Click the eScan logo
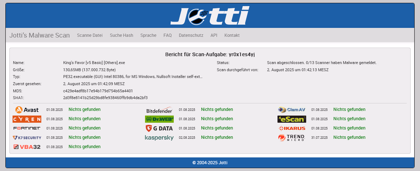Screen dimensions: 420x171 pos(292,119)
